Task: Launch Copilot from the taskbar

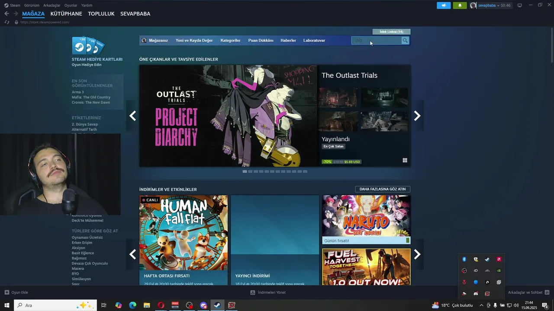Action: 118,305
